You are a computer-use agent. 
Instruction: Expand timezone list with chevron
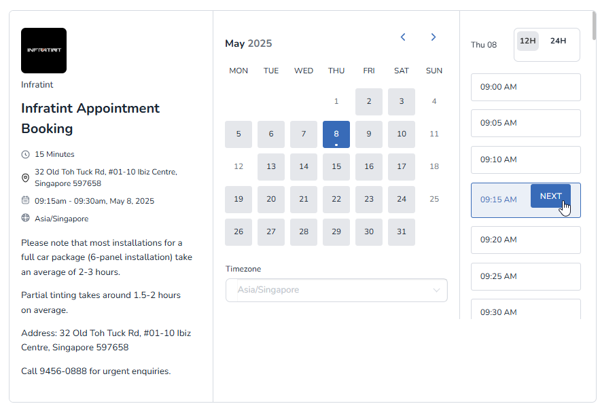click(436, 290)
